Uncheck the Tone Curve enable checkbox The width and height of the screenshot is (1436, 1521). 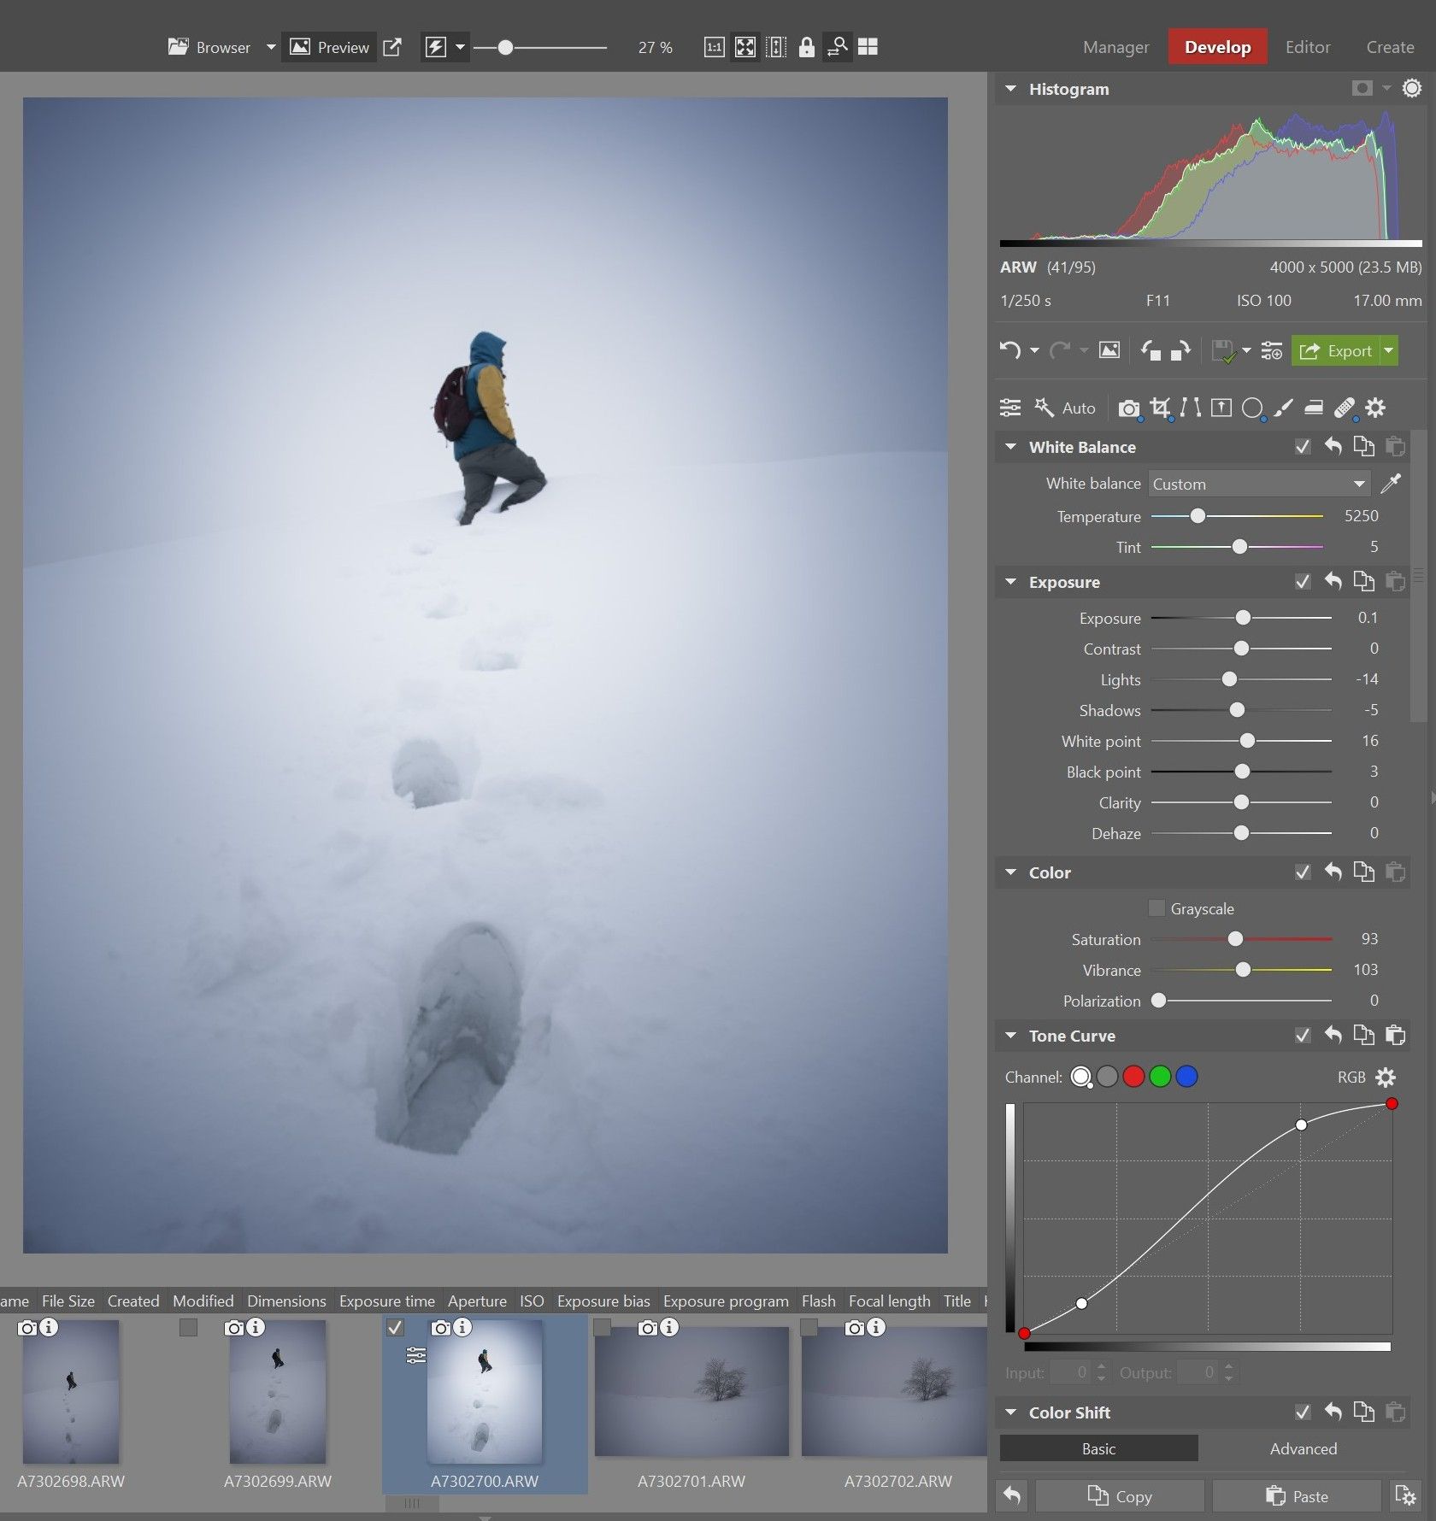(x=1302, y=1036)
